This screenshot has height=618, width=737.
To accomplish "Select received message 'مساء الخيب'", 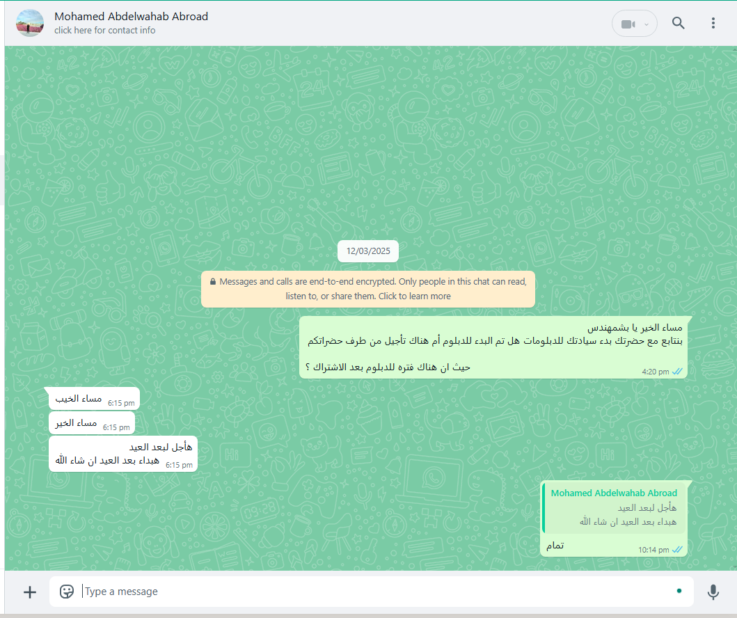I will pos(95,399).
